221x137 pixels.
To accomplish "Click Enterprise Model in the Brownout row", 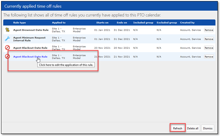I will point(79,30).
